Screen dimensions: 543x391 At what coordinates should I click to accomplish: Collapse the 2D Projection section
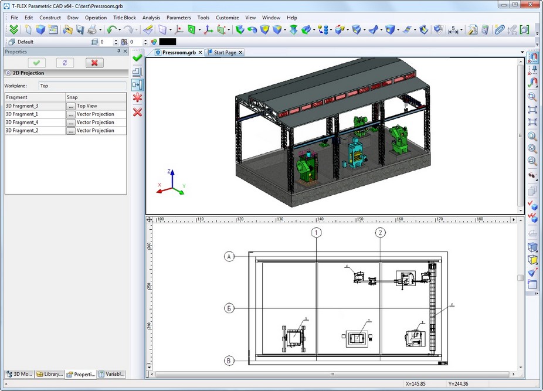[8, 73]
